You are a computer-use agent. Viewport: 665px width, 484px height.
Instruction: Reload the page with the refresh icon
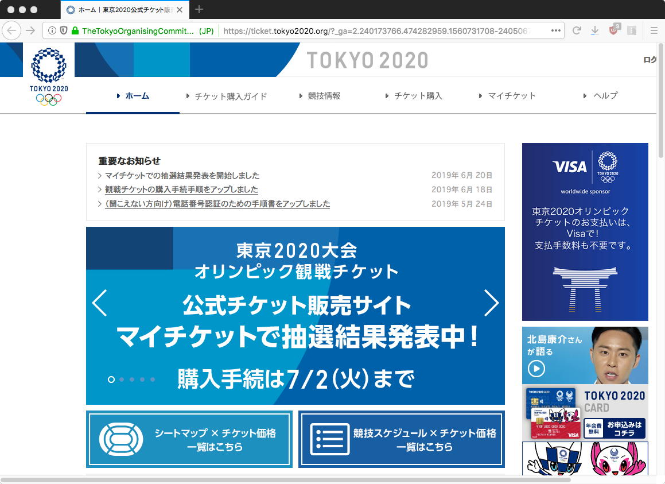click(x=577, y=30)
